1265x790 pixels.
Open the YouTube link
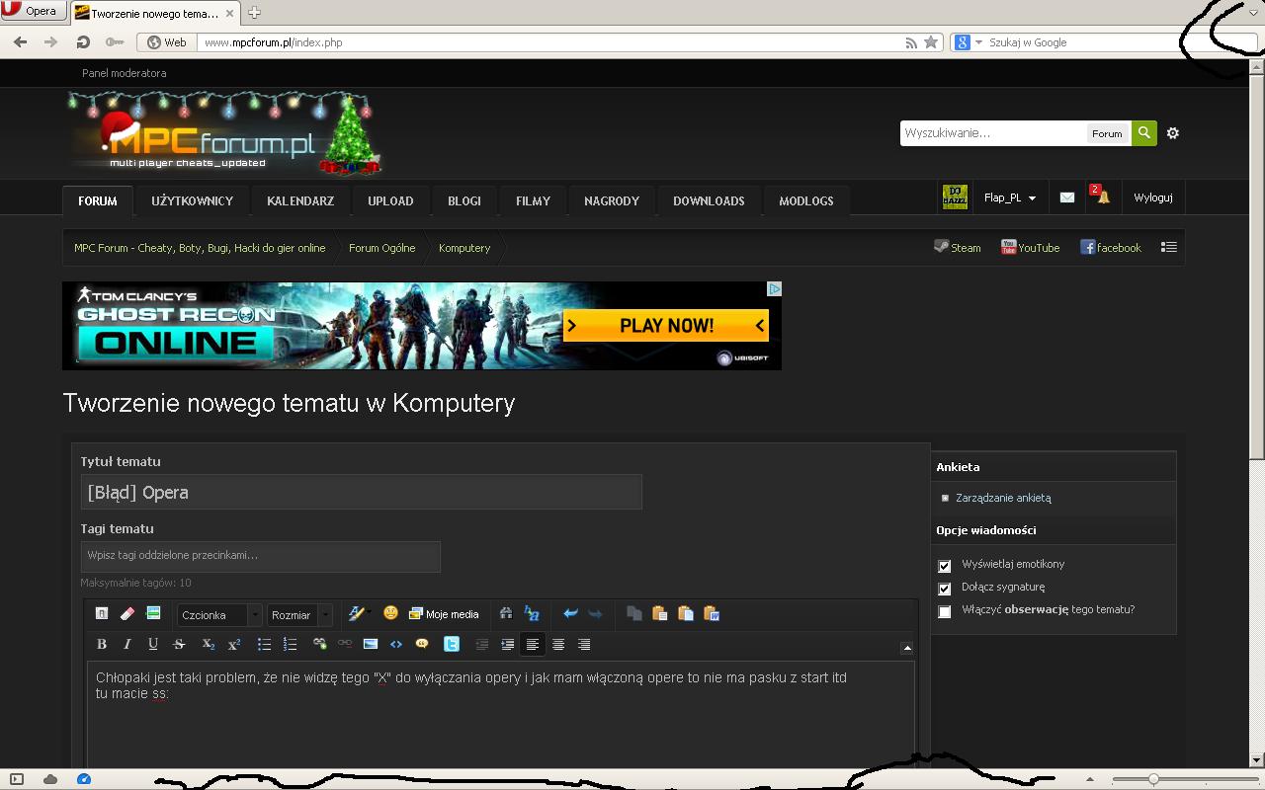coord(1030,247)
